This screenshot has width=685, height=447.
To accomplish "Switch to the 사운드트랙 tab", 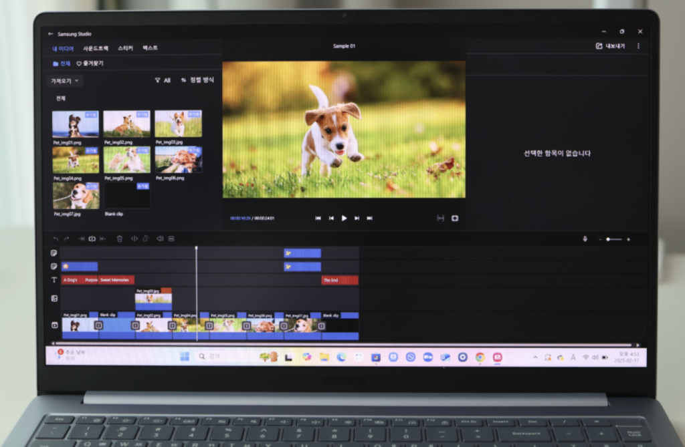I will (96, 48).
